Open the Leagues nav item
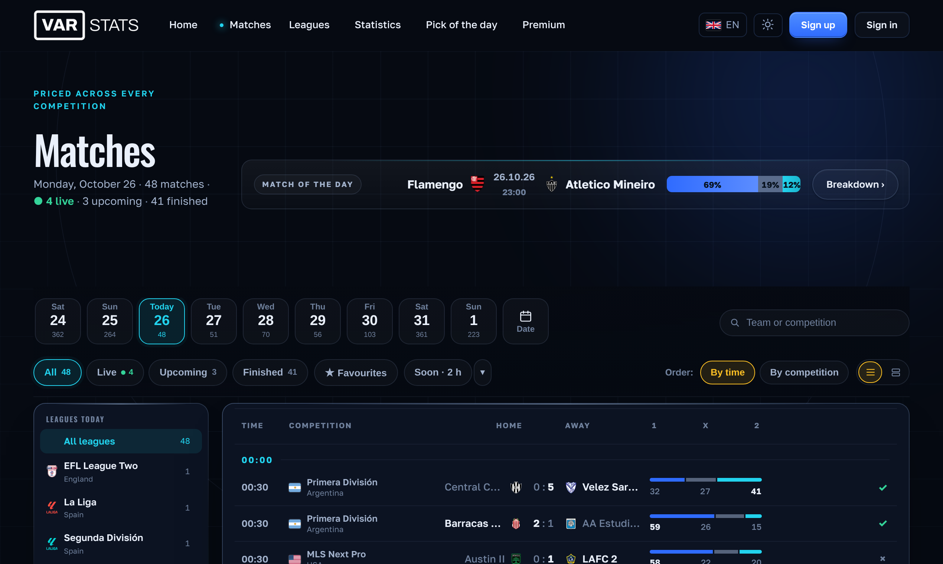 tap(309, 25)
